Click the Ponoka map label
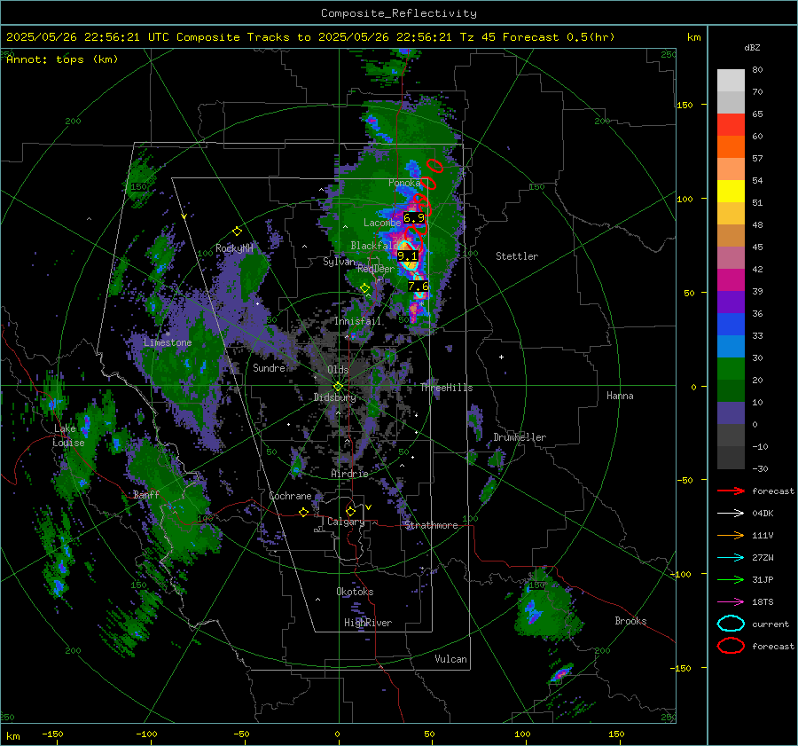This screenshot has width=798, height=746. tap(404, 183)
